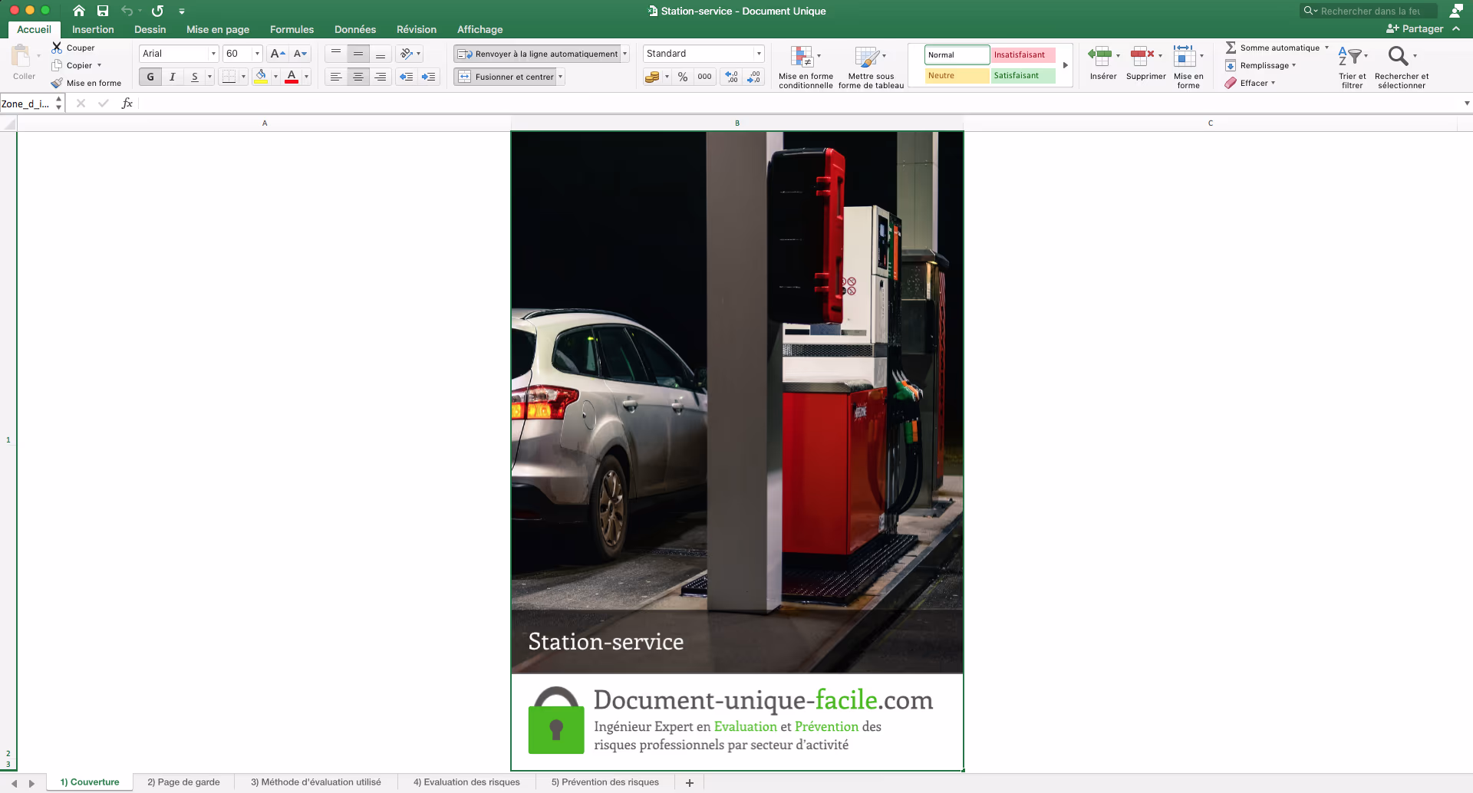Toggle Renvoyer à la ligne automatiquement
The width and height of the screenshot is (1473, 793).
[537, 54]
